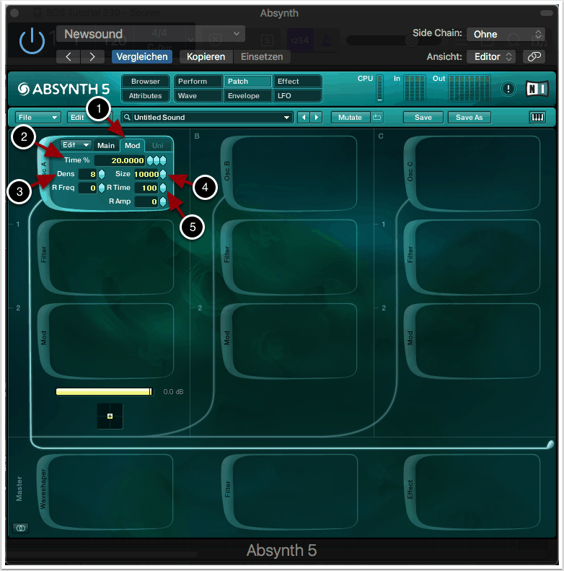Screen dimensions: 564x571
Task: Click the overlapping circles icon at bottom left
Action: point(21,528)
